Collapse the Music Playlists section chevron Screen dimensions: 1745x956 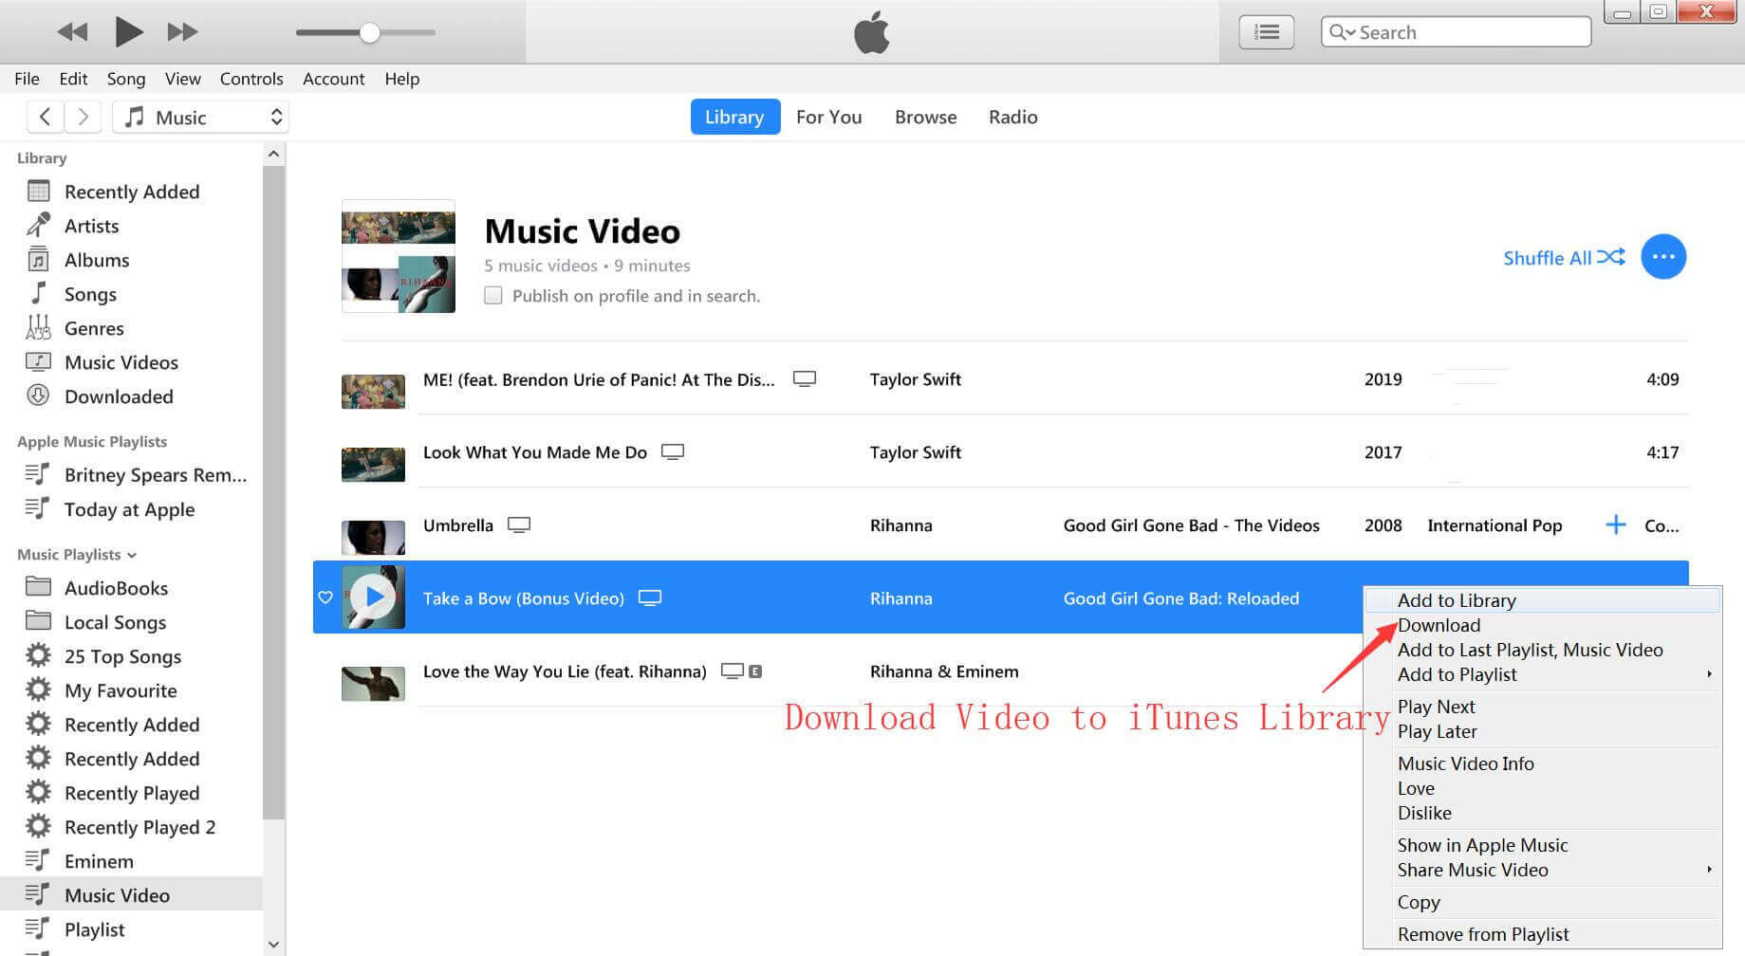132,555
